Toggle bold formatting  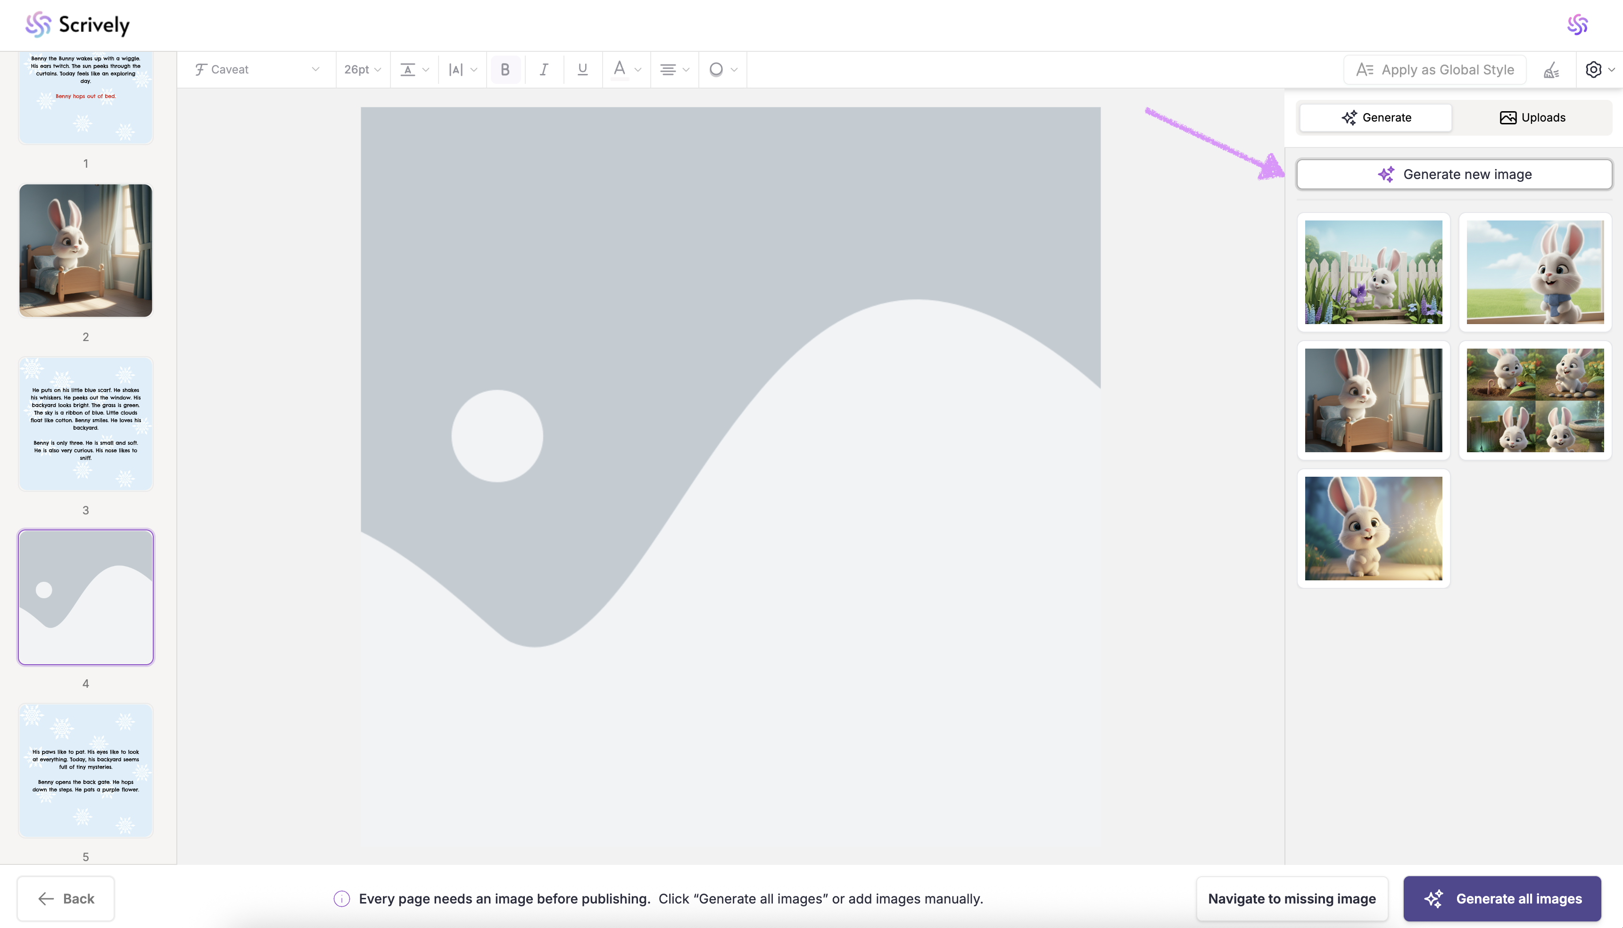click(x=505, y=69)
